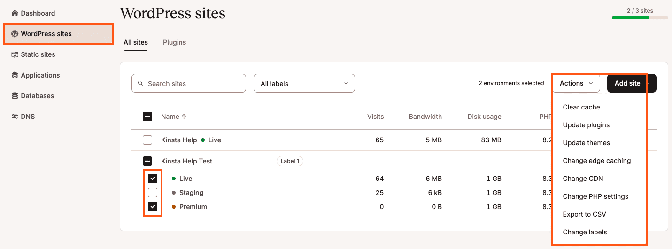This screenshot has width=672, height=249.
Task: Check the Kinsta Help site checkbox
Action: (147, 140)
